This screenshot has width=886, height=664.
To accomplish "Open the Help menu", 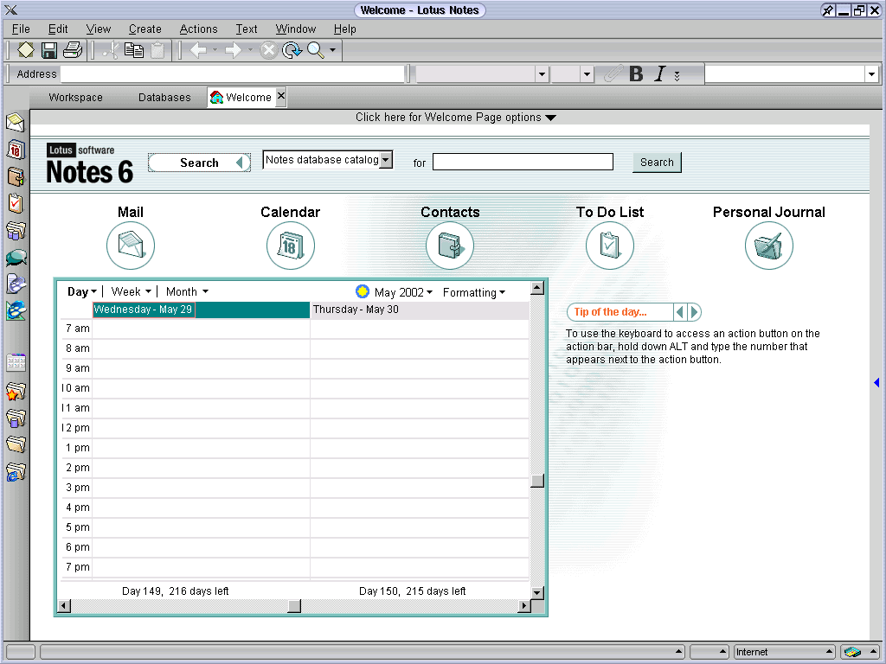I will (344, 29).
